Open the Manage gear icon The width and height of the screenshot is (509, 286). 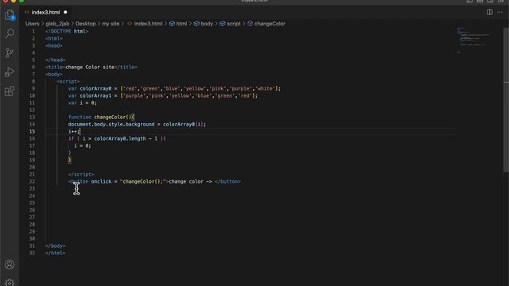(10, 283)
